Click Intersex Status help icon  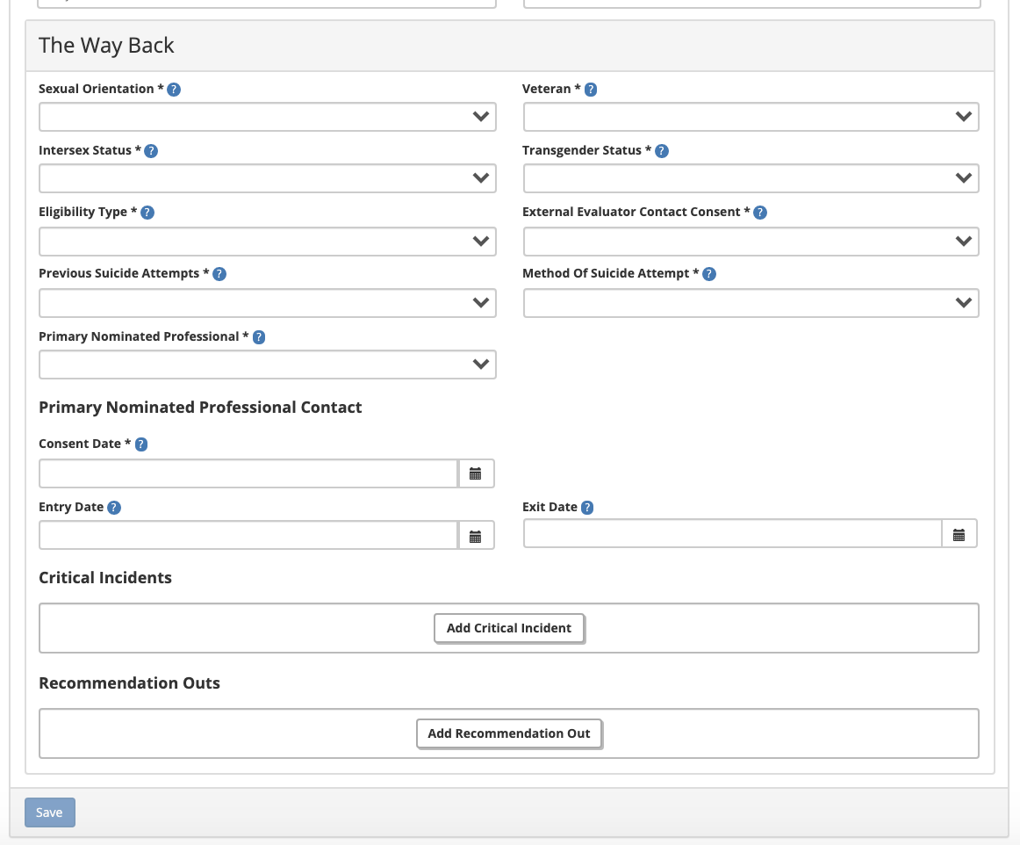151,151
